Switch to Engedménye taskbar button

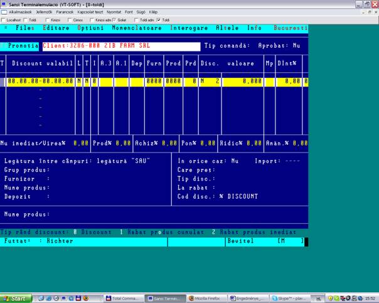(248, 299)
